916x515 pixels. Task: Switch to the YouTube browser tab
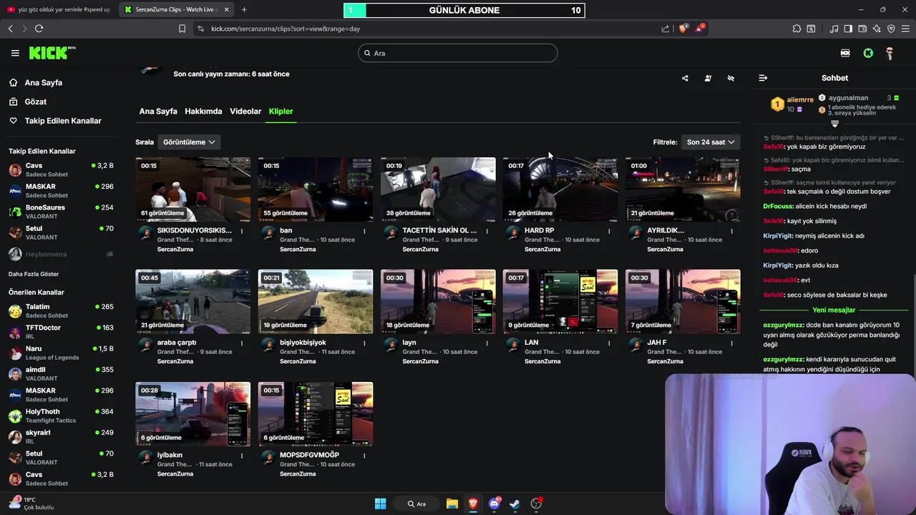58,9
